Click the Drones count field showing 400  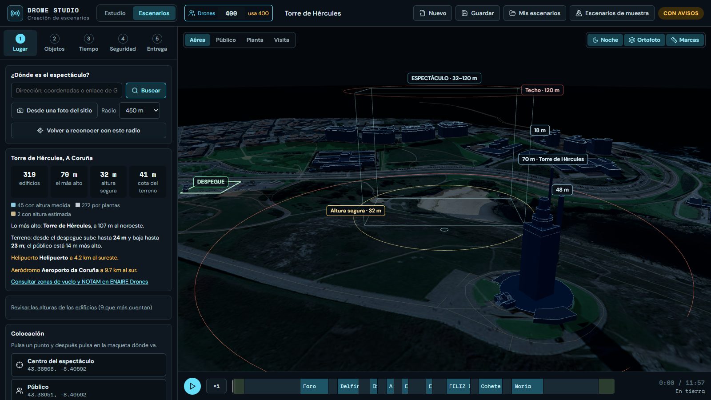tap(231, 13)
